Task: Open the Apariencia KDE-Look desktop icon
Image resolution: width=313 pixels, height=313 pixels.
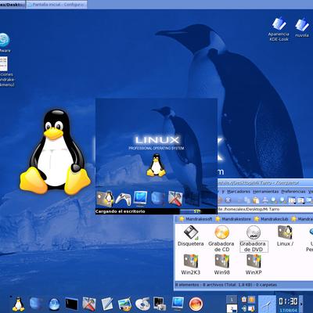Action: coord(279,29)
